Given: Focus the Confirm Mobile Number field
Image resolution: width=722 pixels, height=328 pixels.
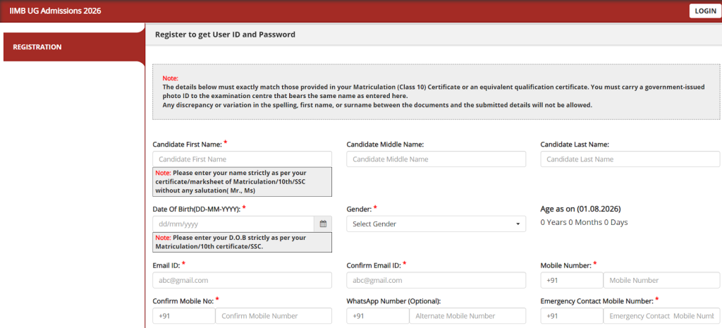Looking at the screenshot, I should (273, 316).
